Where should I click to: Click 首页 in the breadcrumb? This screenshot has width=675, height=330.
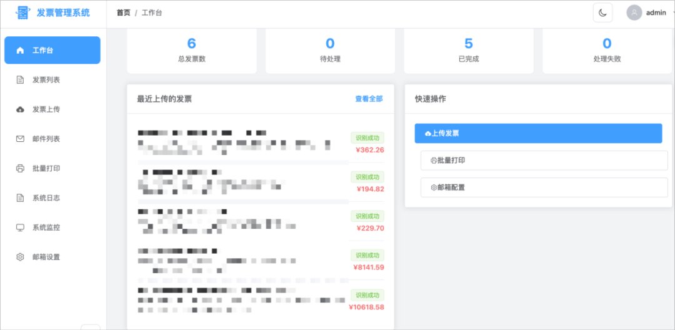[x=123, y=13]
